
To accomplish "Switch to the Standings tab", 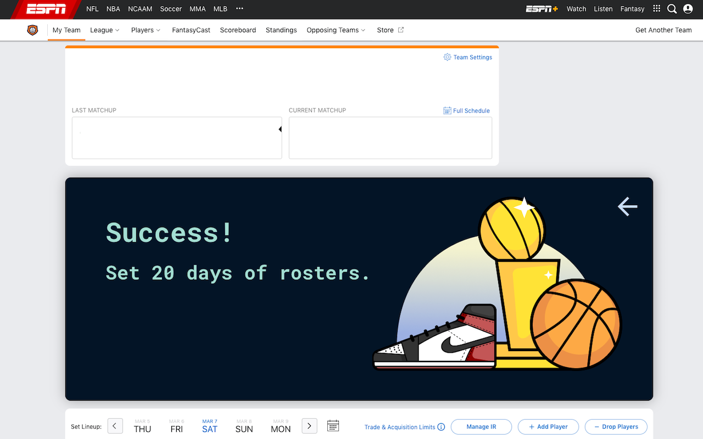I will 281,30.
